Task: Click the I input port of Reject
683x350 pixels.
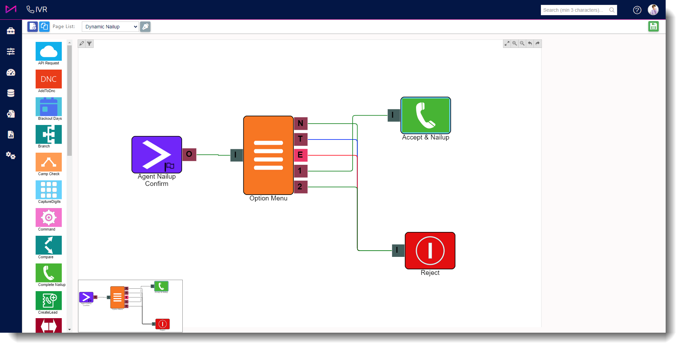Action: 398,250
